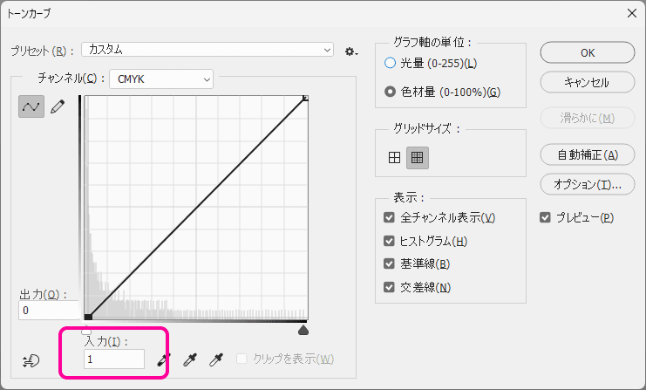
Task: Pick the gray point eyedropper
Action: pos(190,360)
